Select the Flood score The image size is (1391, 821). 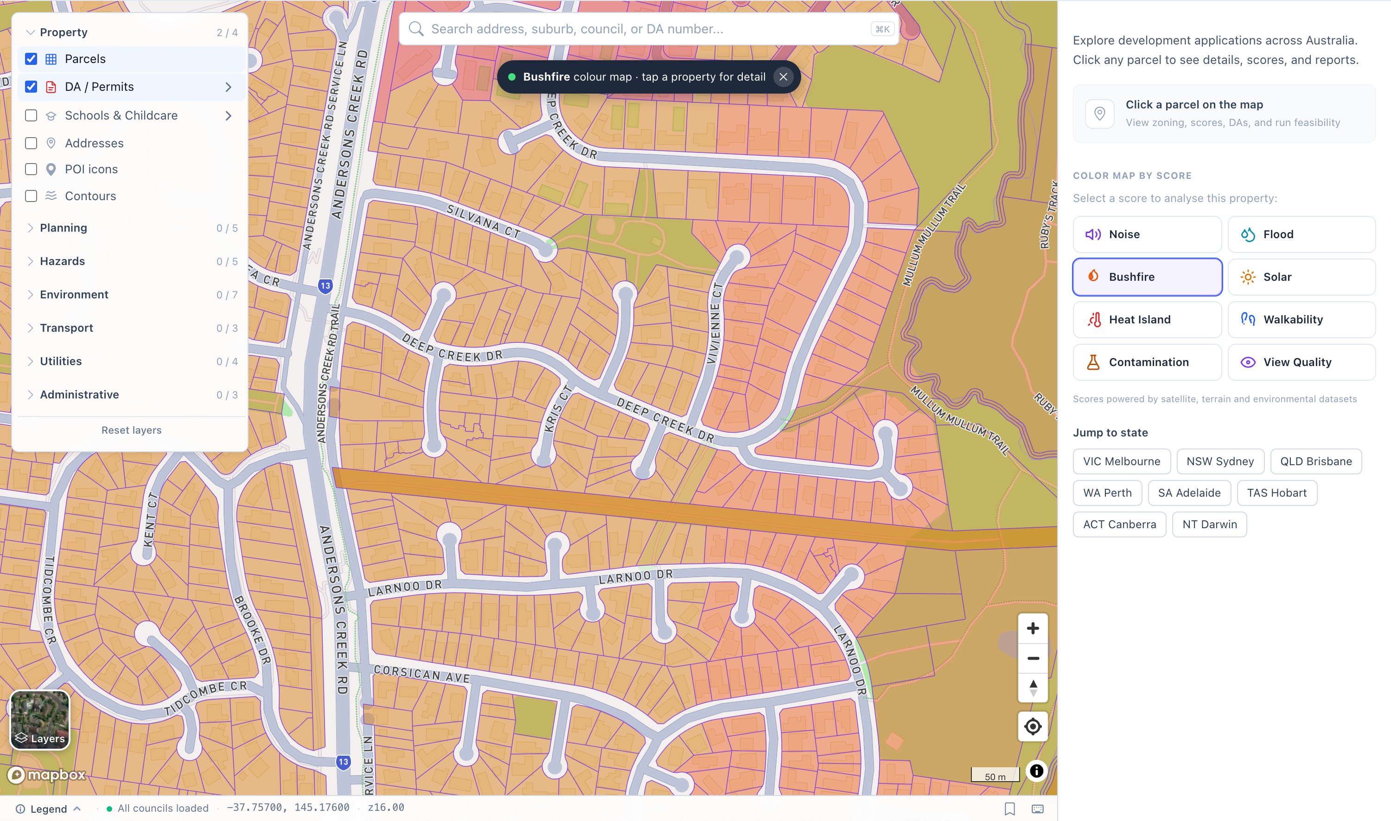tap(1302, 234)
